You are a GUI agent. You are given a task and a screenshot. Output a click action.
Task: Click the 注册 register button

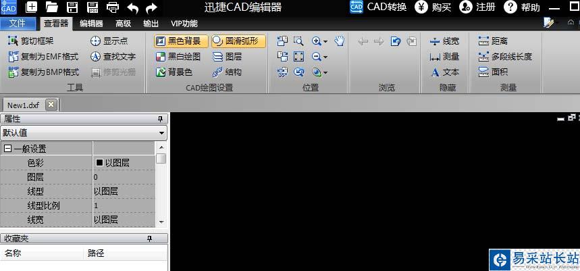[x=477, y=7]
